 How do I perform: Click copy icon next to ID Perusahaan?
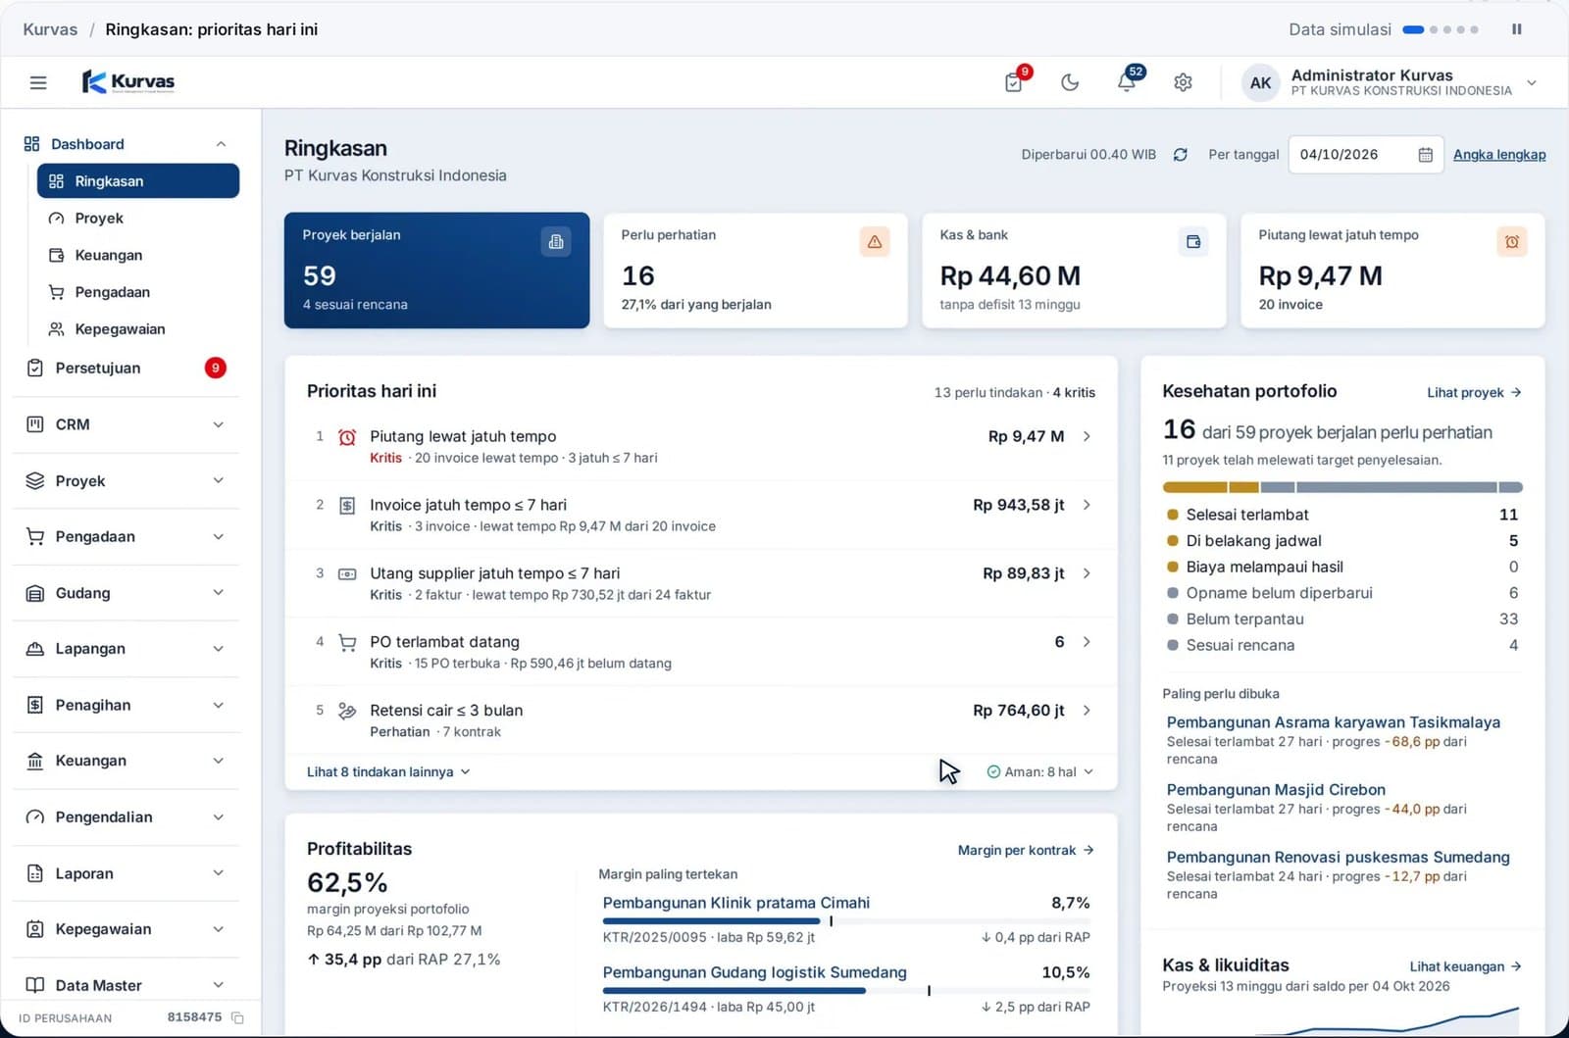[x=237, y=1017]
